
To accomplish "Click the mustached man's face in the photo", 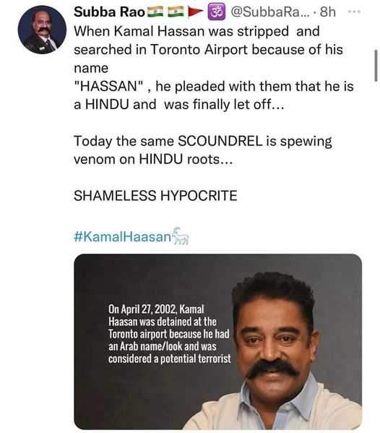I will tap(273, 337).
